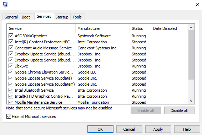The height and width of the screenshot is (135, 202).
Task: Close the System Configuration window
Action: tap(197, 5)
